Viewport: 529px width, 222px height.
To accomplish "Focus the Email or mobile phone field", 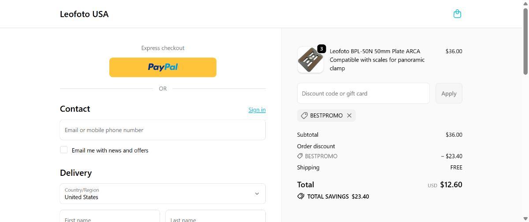I will (x=163, y=130).
